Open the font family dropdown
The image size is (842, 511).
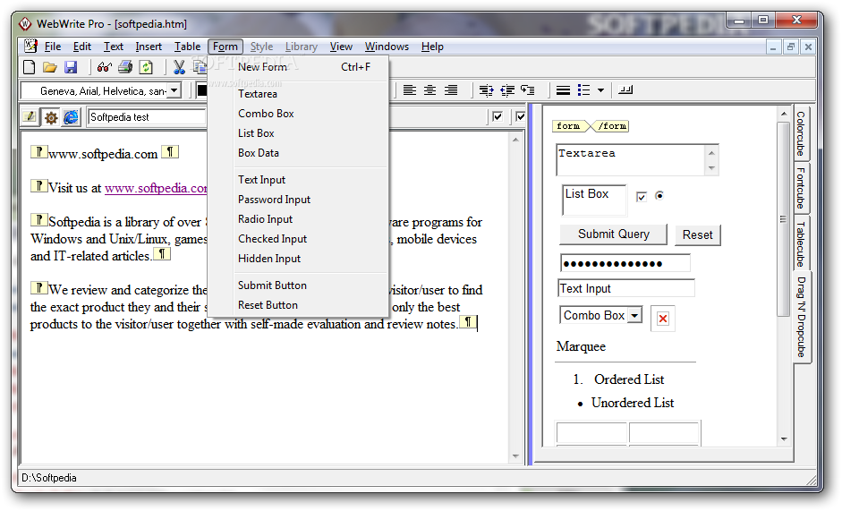[x=174, y=90]
